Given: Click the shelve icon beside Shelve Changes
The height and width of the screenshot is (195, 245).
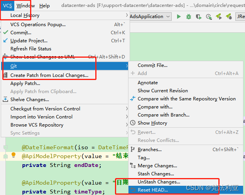Looking at the screenshot, I should (5, 99).
